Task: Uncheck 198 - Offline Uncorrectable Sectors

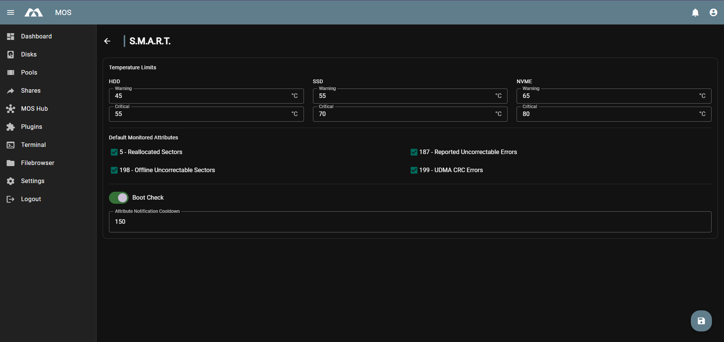Action: coord(114,170)
